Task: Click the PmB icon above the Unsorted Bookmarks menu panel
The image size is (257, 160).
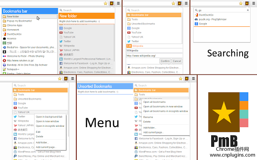Action: coord(187,78)
